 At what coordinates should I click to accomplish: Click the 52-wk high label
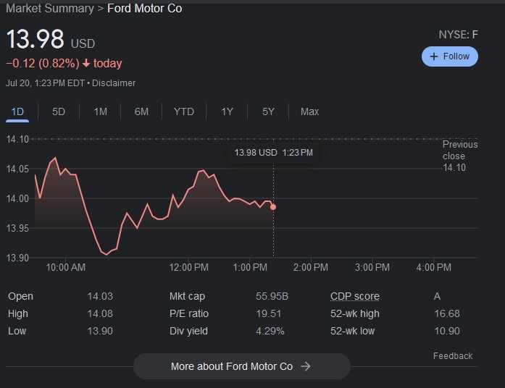pyautogui.click(x=354, y=313)
